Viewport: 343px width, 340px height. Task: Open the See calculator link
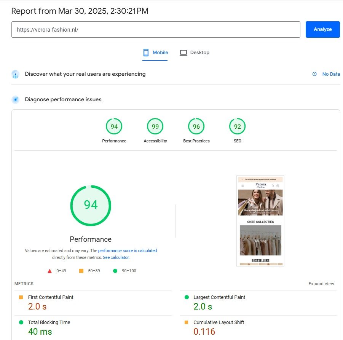coord(116,257)
